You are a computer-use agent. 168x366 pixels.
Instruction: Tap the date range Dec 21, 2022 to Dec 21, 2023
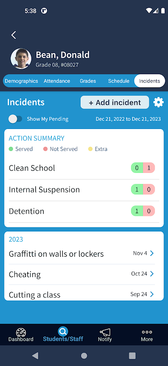[128, 119]
